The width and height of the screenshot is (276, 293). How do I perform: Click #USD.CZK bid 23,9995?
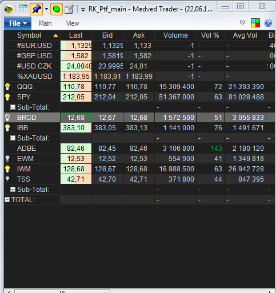pyautogui.click(x=110, y=66)
